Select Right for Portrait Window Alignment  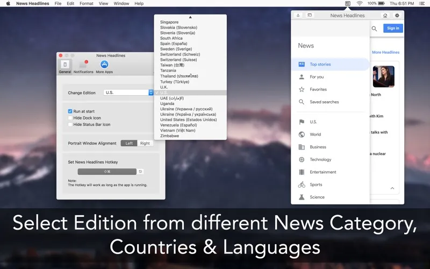[145, 144]
